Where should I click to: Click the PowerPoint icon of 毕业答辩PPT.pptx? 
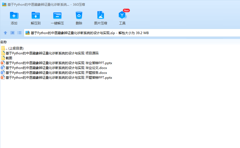[3, 63]
